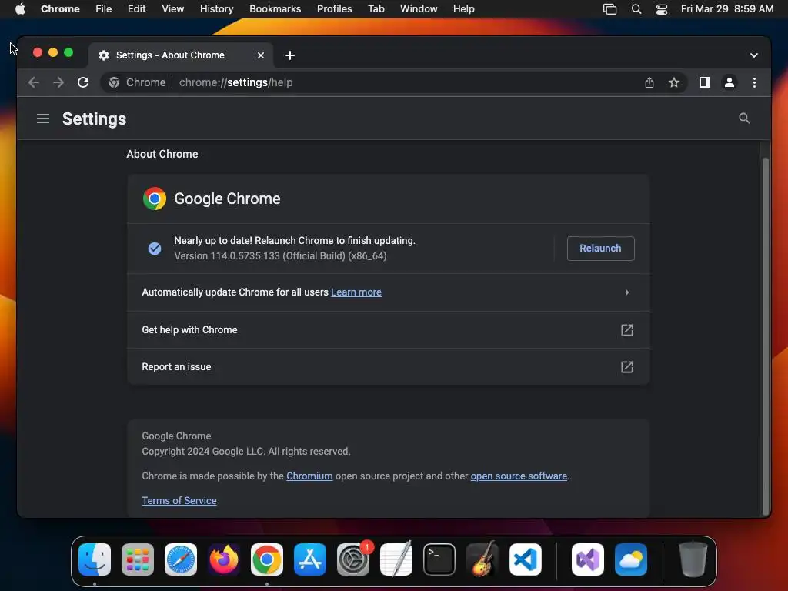Launch GarageBand from the Dock
The width and height of the screenshot is (788, 591).
pos(482,559)
